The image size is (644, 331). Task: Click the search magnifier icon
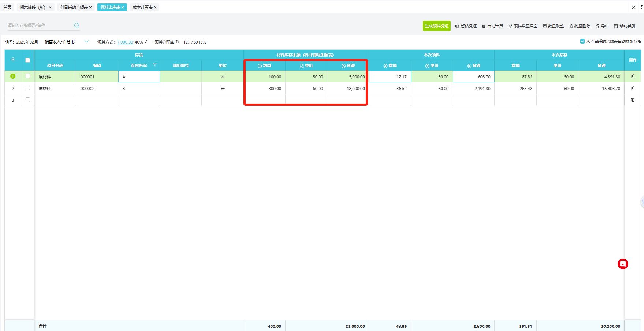point(77,25)
